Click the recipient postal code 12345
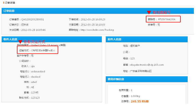This screenshot has width=196, height=105. click(35, 93)
